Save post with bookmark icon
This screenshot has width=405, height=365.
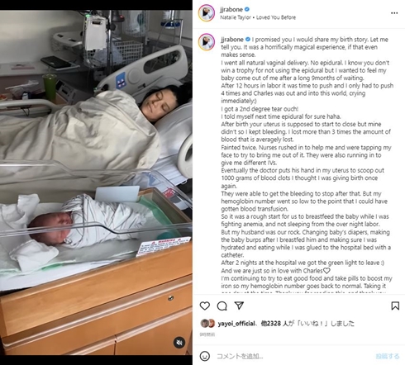[395, 306]
